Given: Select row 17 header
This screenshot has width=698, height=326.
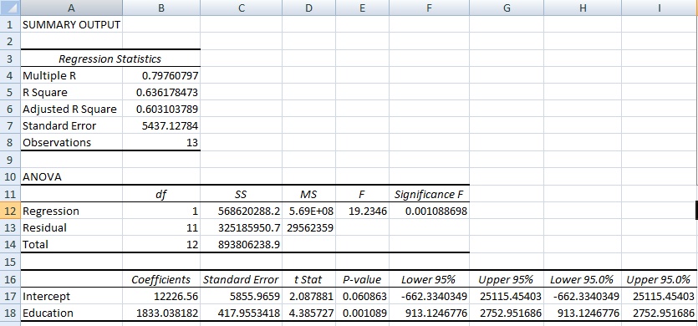Looking at the screenshot, I should coord(10,296).
